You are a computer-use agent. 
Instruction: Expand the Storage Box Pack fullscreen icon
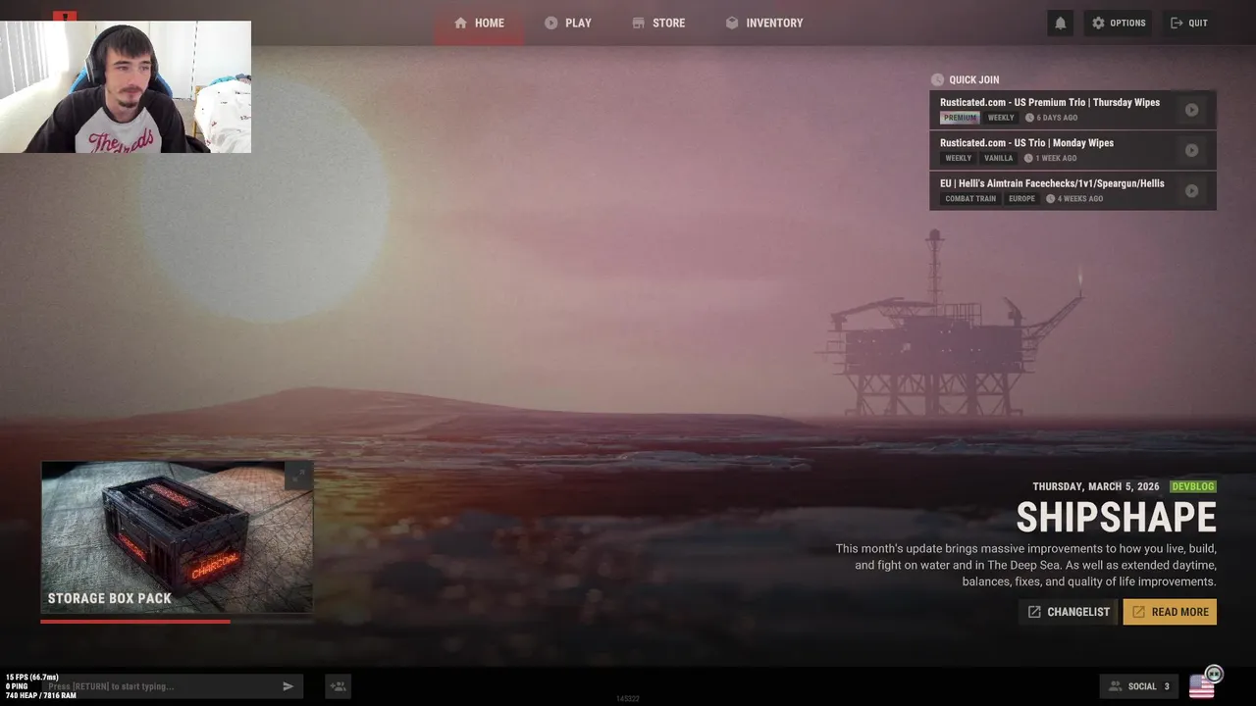pyautogui.click(x=298, y=476)
